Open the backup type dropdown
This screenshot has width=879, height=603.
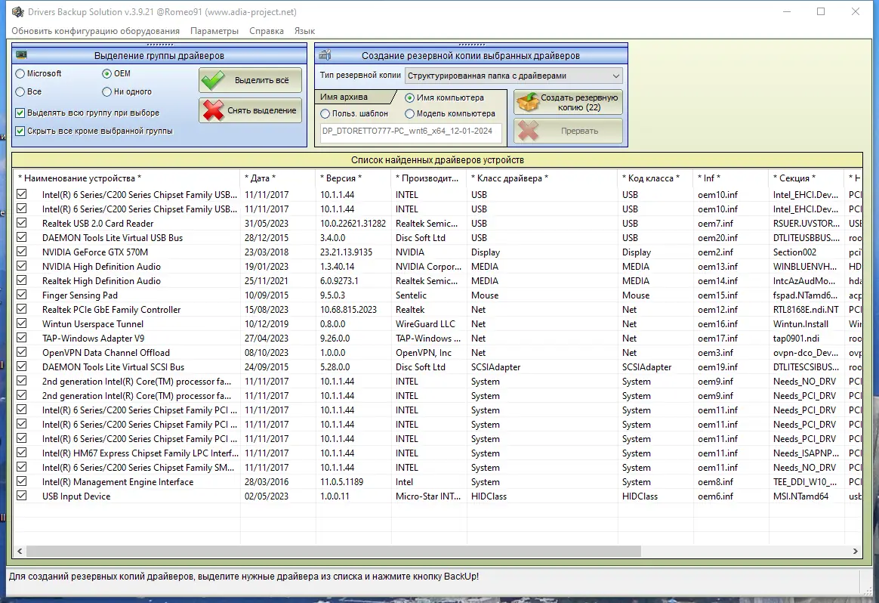tap(514, 76)
